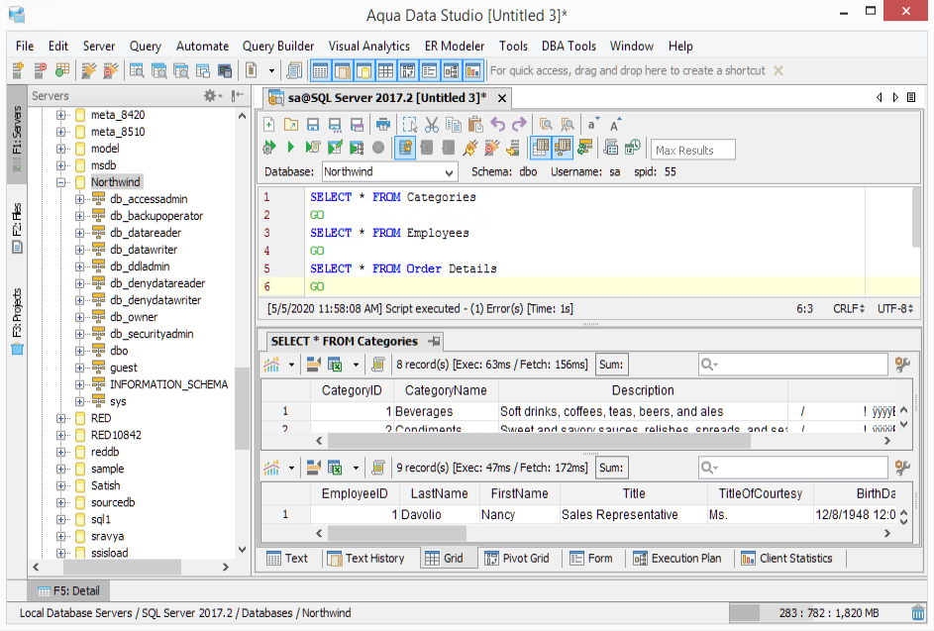Image resolution: width=934 pixels, height=631 pixels.
Task: Click the Open folder icon in editor toolbar
Action: click(290, 125)
